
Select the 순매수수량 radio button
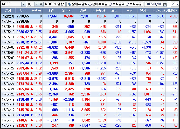90,4
